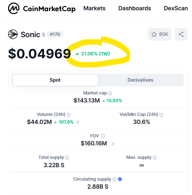Image resolution: width=192 pixels, height=195 pixels.
Task: Click the verified circulating supply badge
Action: [120, 179]
